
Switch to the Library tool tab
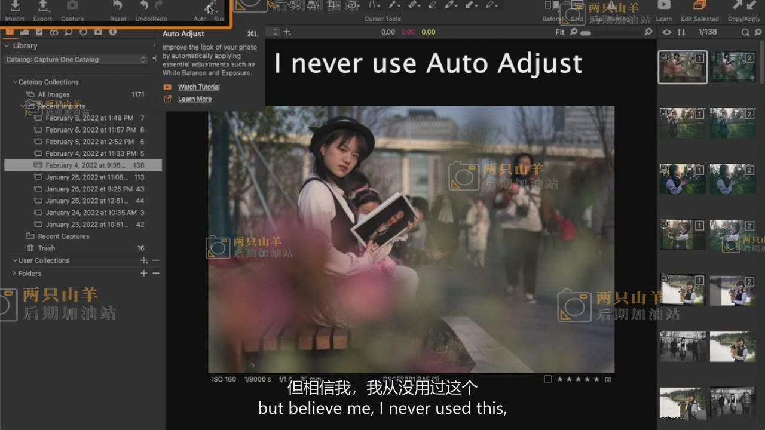click(10, 32)
